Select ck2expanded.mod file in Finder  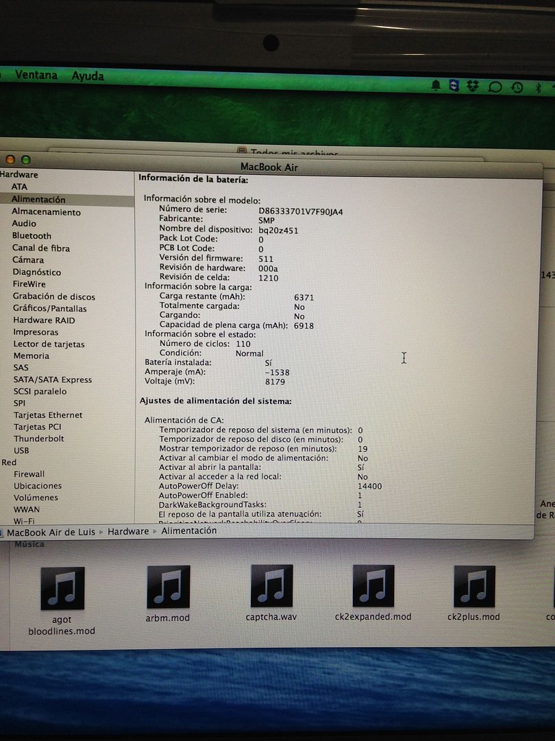point(373,593)
